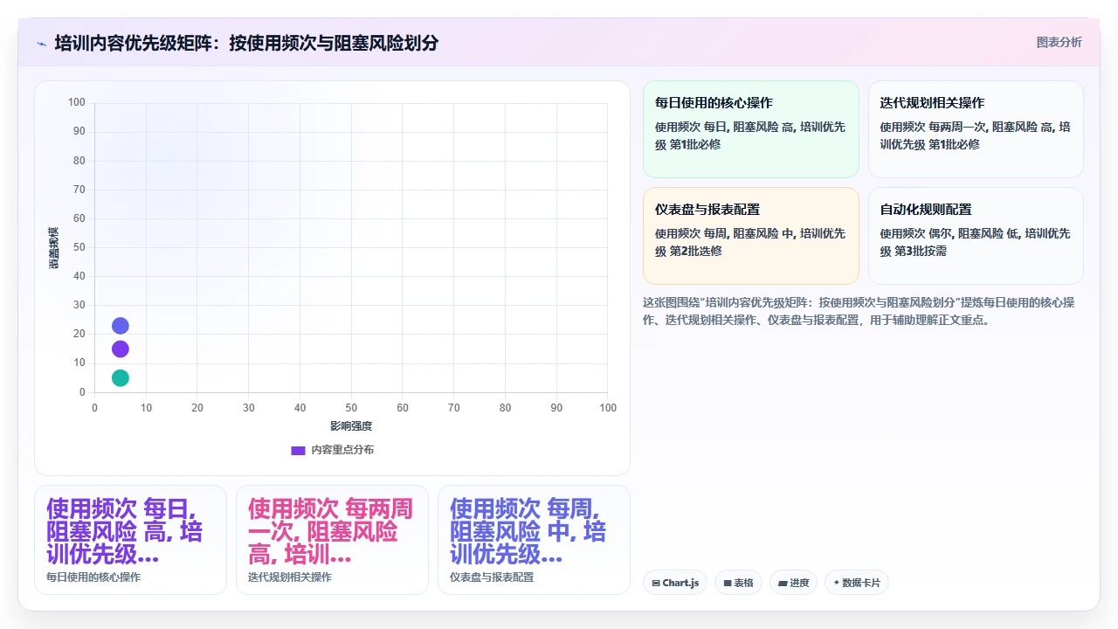Click the 表格 tag
The height and width of the screenshot is (629, 1118).
(739, 583)
